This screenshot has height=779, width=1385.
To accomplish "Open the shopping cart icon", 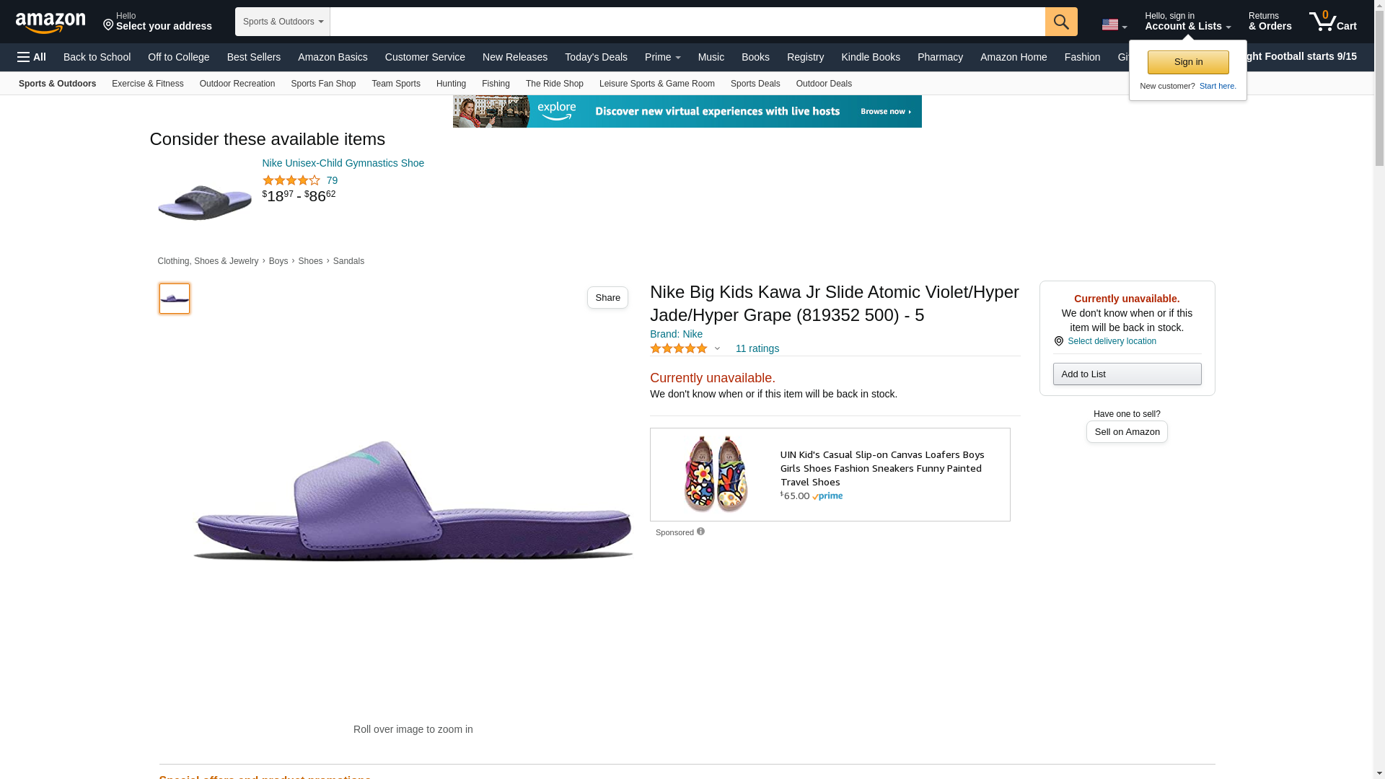I will point(1332,22).
